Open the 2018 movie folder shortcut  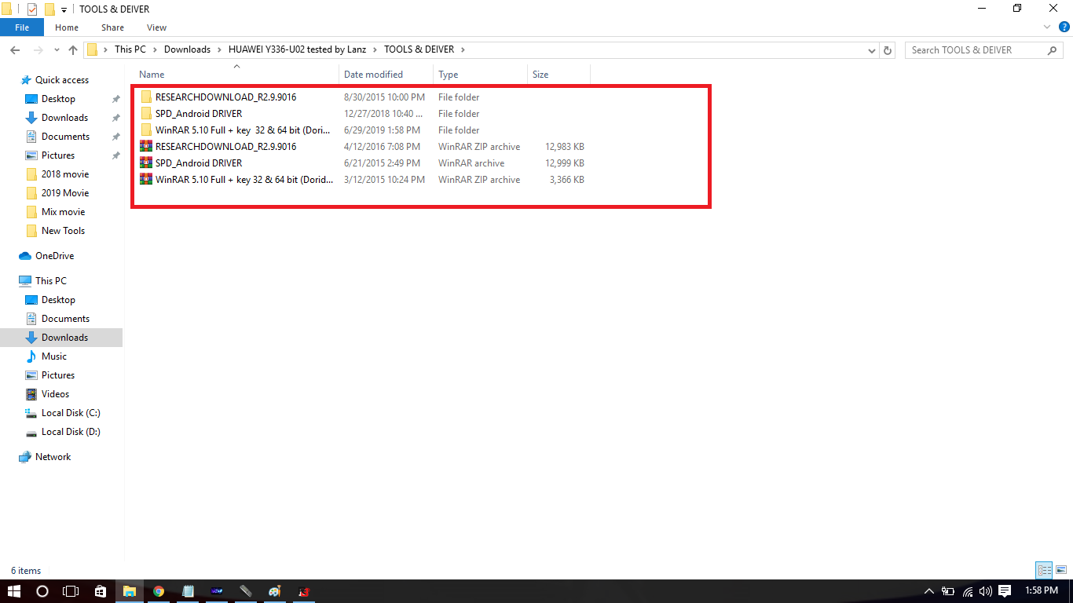click(x=64, y=174)
